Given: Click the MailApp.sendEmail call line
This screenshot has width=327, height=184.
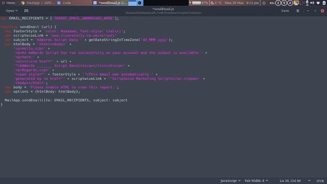Looking at the screenshot, I should click(x=66, y=100).
